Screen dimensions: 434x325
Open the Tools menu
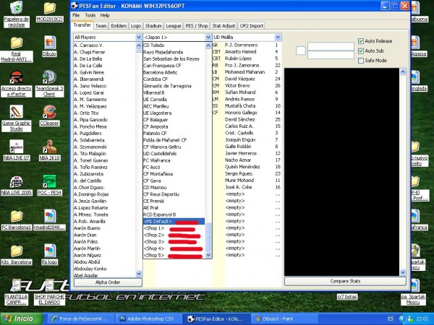pos(90,15)
